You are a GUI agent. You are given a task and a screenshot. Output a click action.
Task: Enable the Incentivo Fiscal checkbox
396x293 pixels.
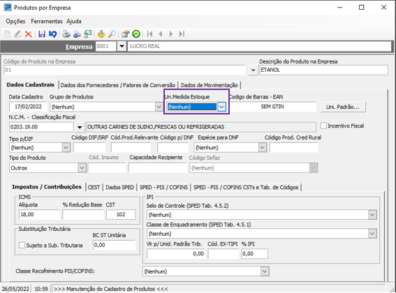tap(323, 126)
